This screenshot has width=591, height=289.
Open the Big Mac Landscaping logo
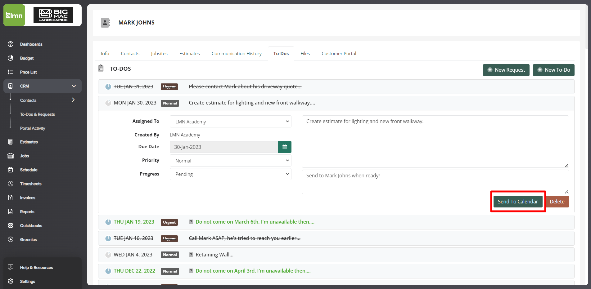pos(53,15)
